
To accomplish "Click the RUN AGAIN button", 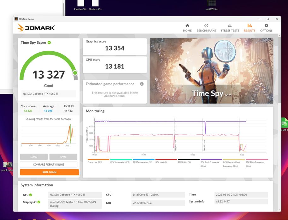I will tap(49, 172).
